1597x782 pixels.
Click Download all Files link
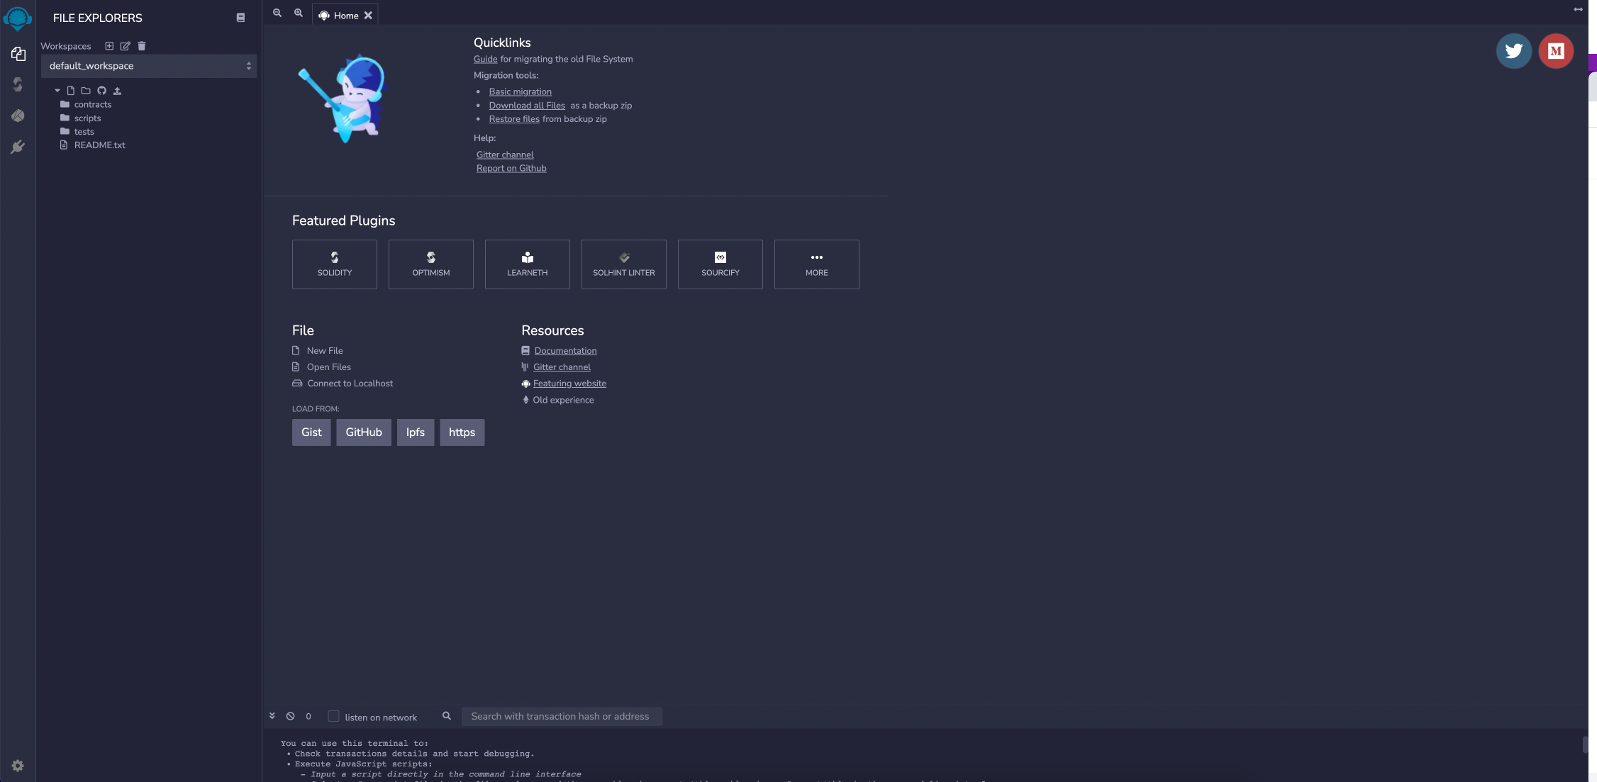(x=527, y=105)
